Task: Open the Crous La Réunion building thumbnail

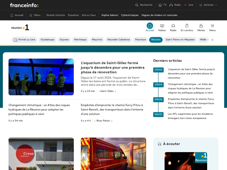Action: tap(41, 154)
